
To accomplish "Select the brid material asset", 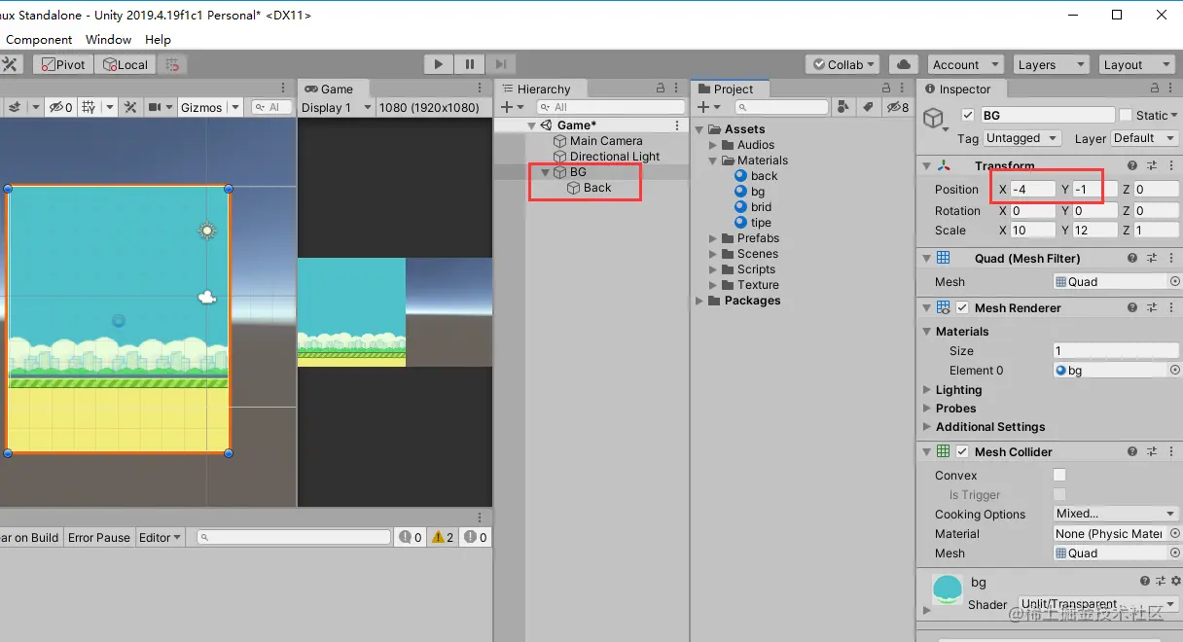I will click(x=761, y=207).
